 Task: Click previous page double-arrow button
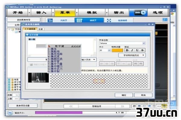71,106
